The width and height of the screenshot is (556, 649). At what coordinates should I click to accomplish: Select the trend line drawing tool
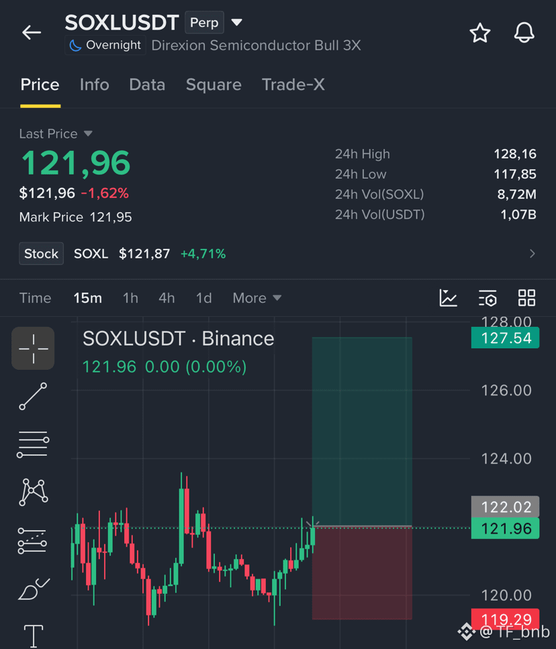click(x=33, y=397)
